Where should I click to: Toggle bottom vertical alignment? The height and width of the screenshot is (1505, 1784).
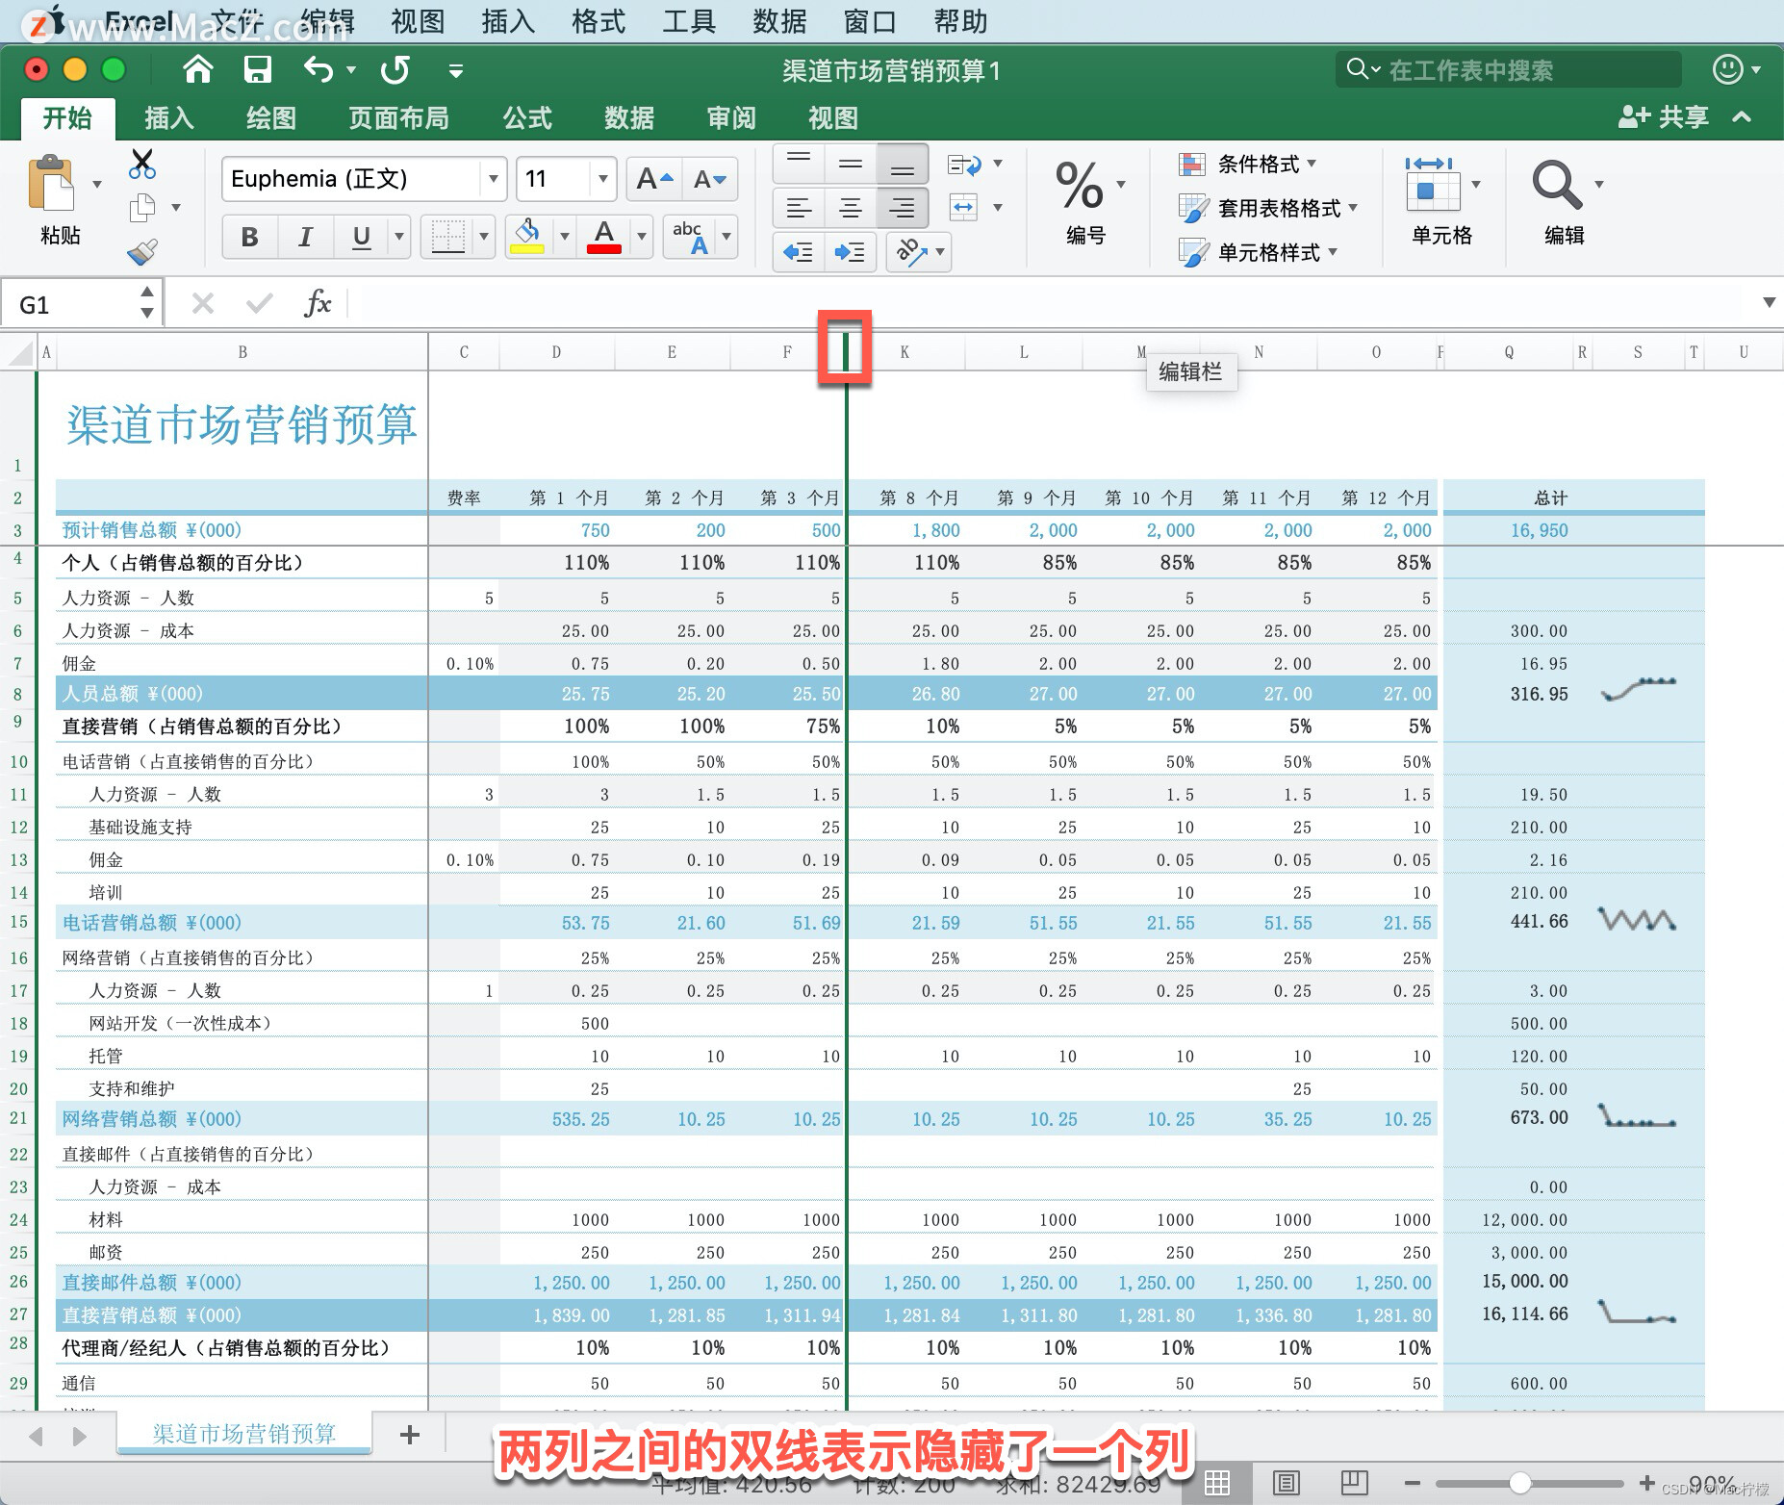tap(902, 165)
